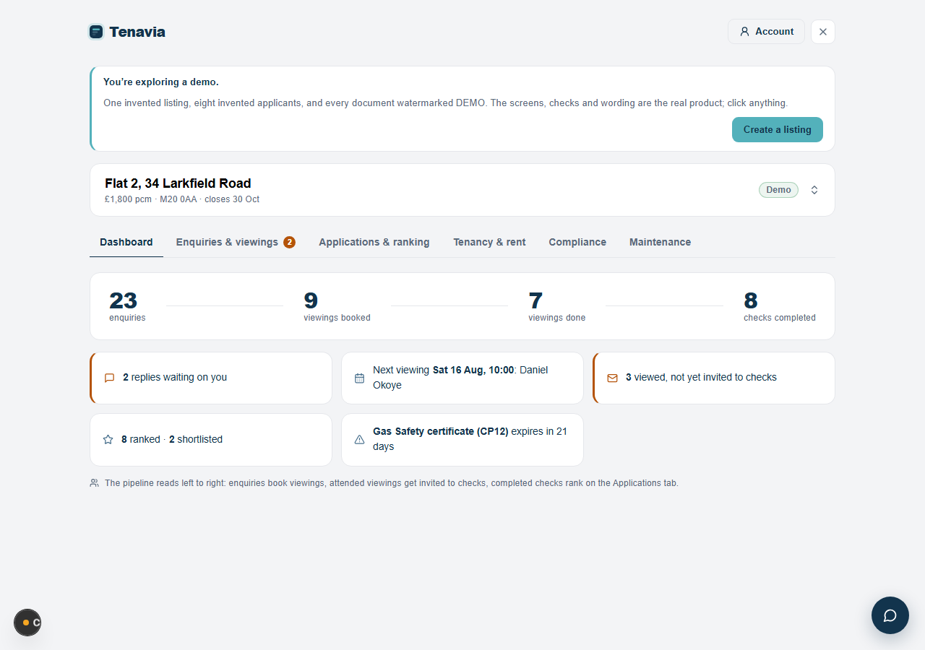Click the 8 checks completed stat
Screen dimensions: 925x650
click(780, 306)
